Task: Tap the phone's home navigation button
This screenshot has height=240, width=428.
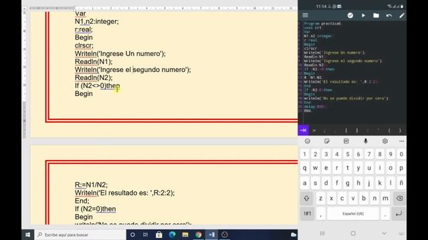Action: (353, 233)
